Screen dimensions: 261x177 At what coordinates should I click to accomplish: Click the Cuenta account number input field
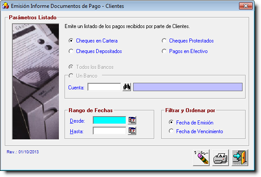click(x=104, y=87)
